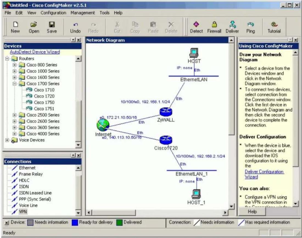Pick the Voice Line connection

(x=24, y=205)
